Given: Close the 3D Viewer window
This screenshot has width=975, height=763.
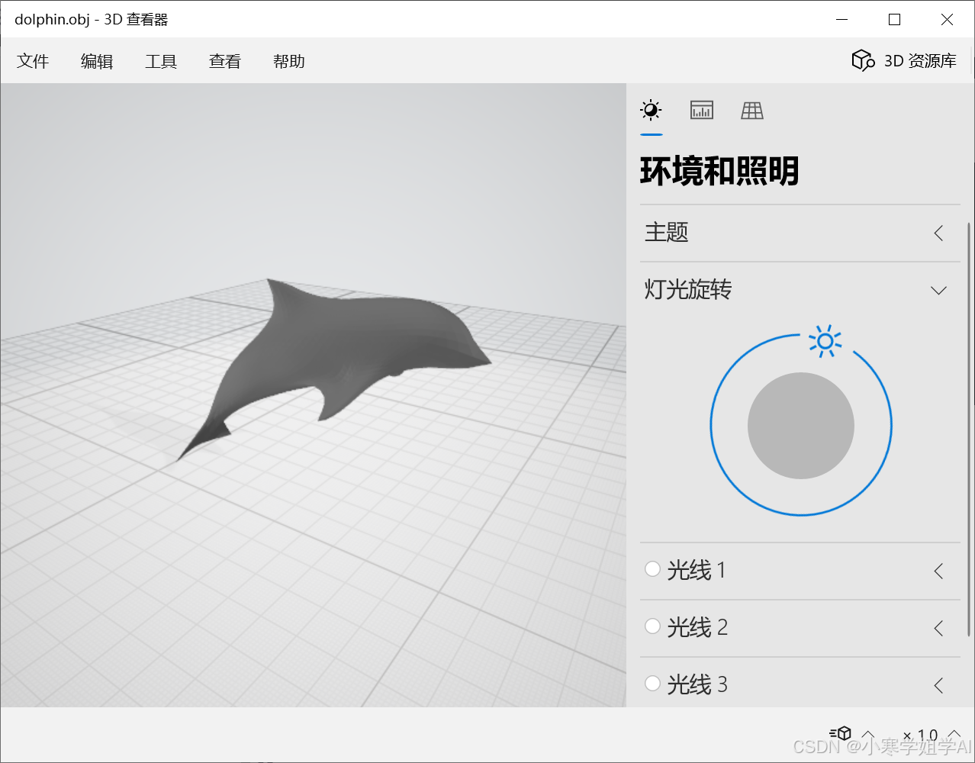Looking at the screenshot, I should pyautogui.click(x=948, y=19).
